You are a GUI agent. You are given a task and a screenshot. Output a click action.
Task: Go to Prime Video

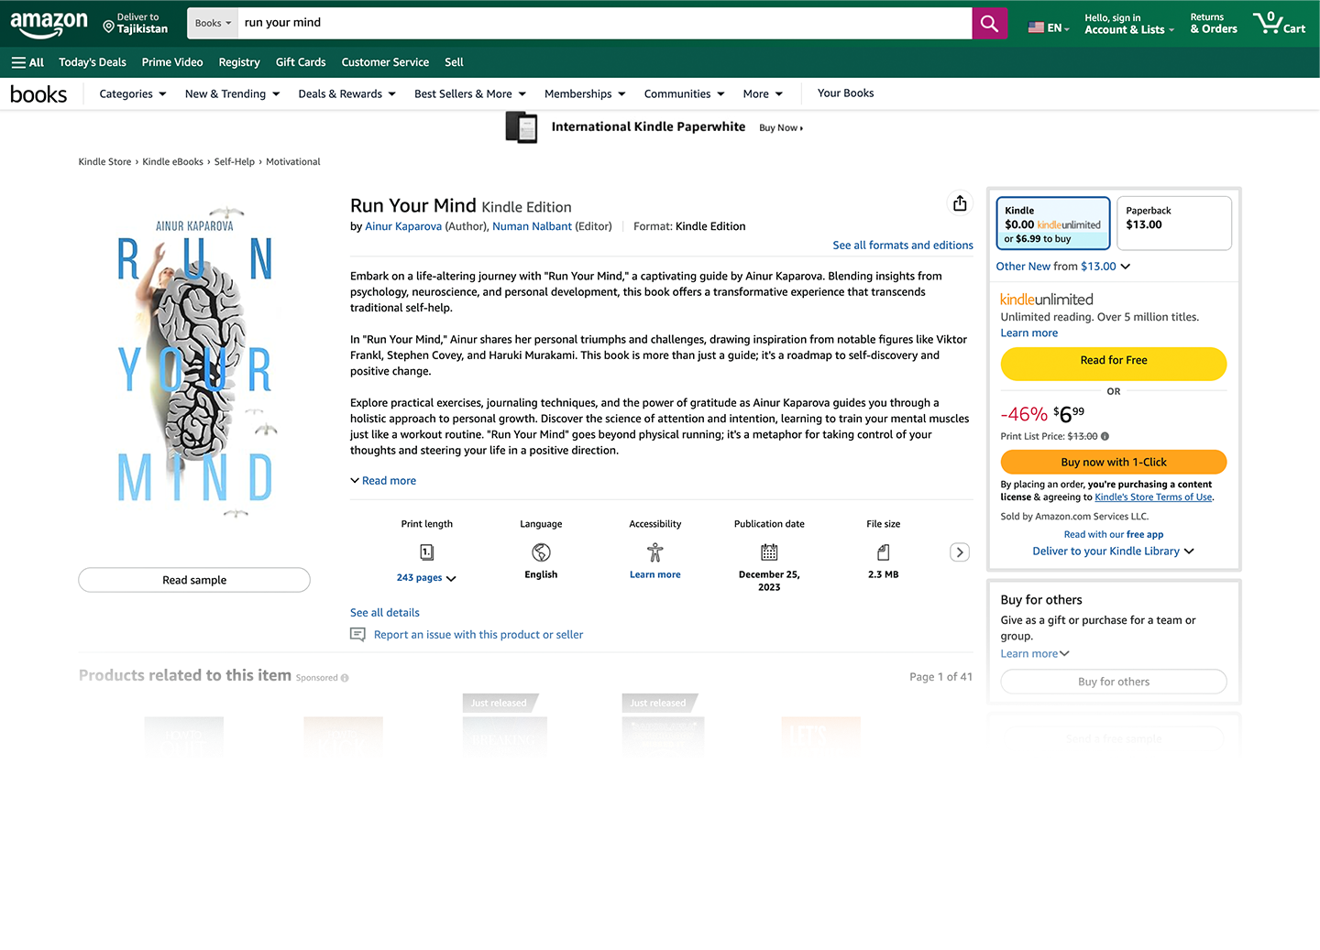[172, 62]
